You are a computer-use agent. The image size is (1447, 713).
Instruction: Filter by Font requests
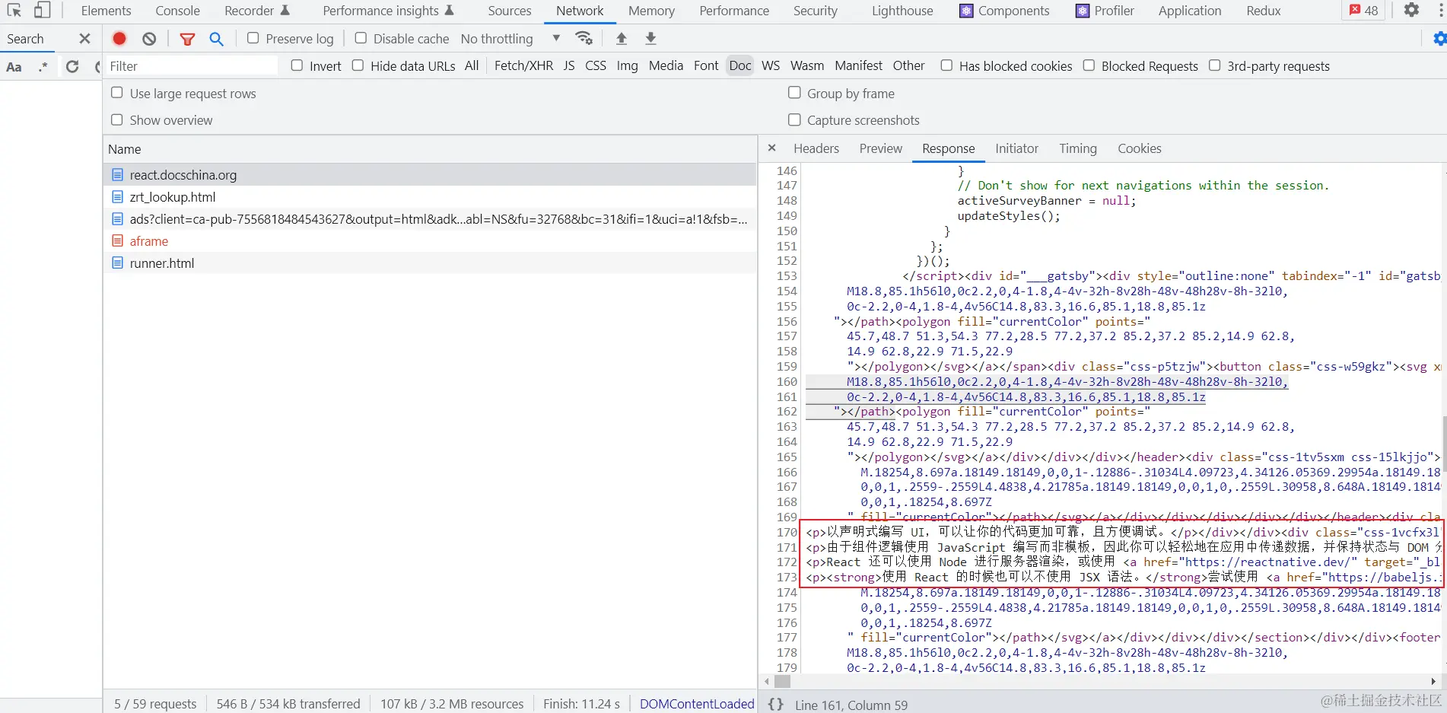point(706,66)
